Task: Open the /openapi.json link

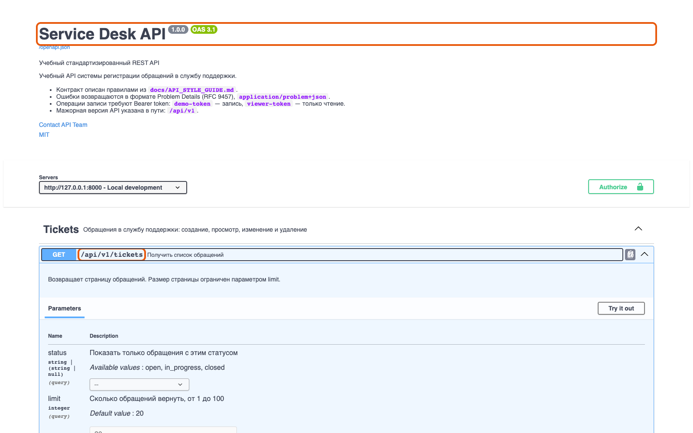Action: (x=55, y=47)
